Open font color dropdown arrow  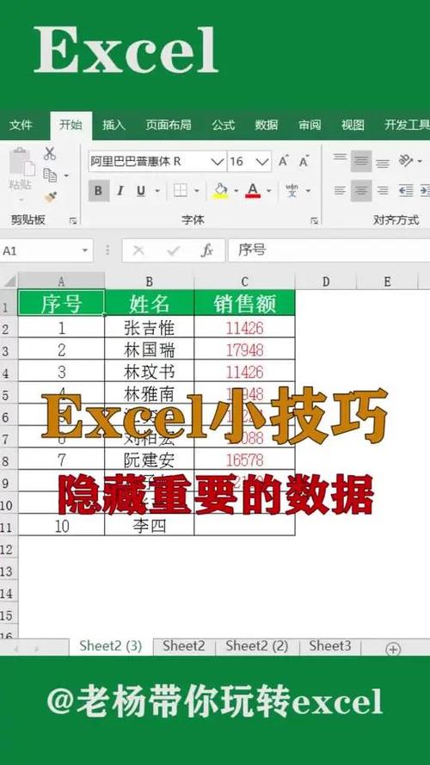point(268,191)
